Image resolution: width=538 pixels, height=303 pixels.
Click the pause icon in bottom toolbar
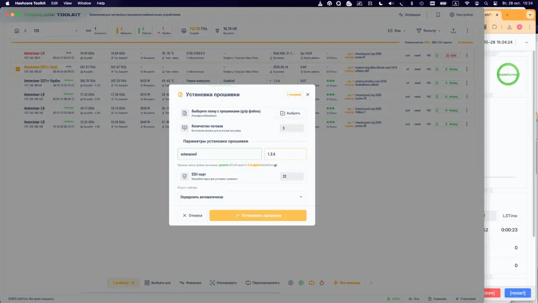pyautogui.click(x=290, y=283)
